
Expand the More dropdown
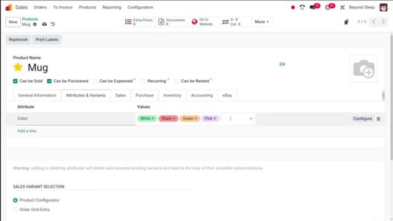262,22
